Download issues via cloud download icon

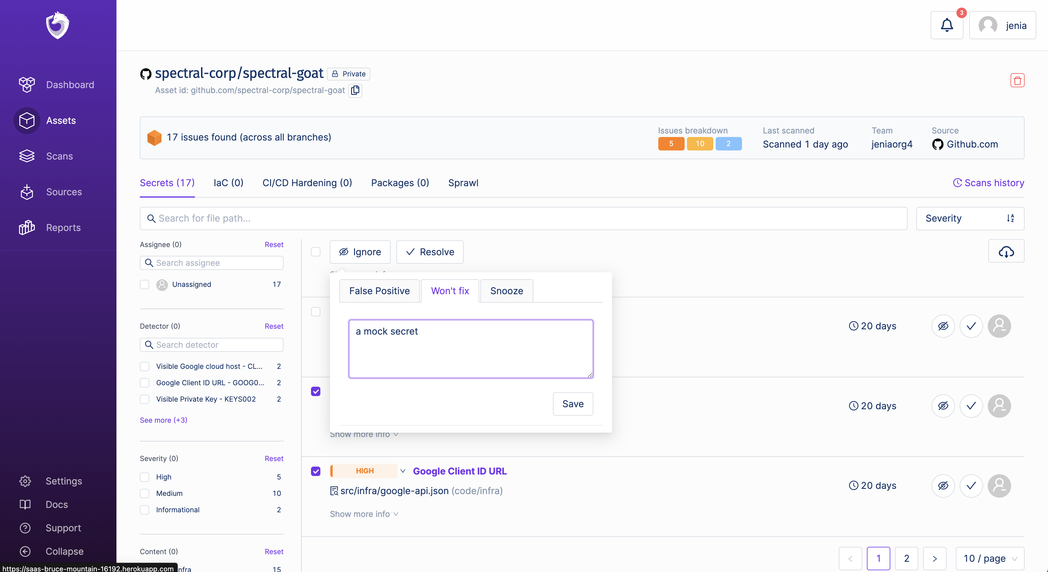click(1006, 251)
